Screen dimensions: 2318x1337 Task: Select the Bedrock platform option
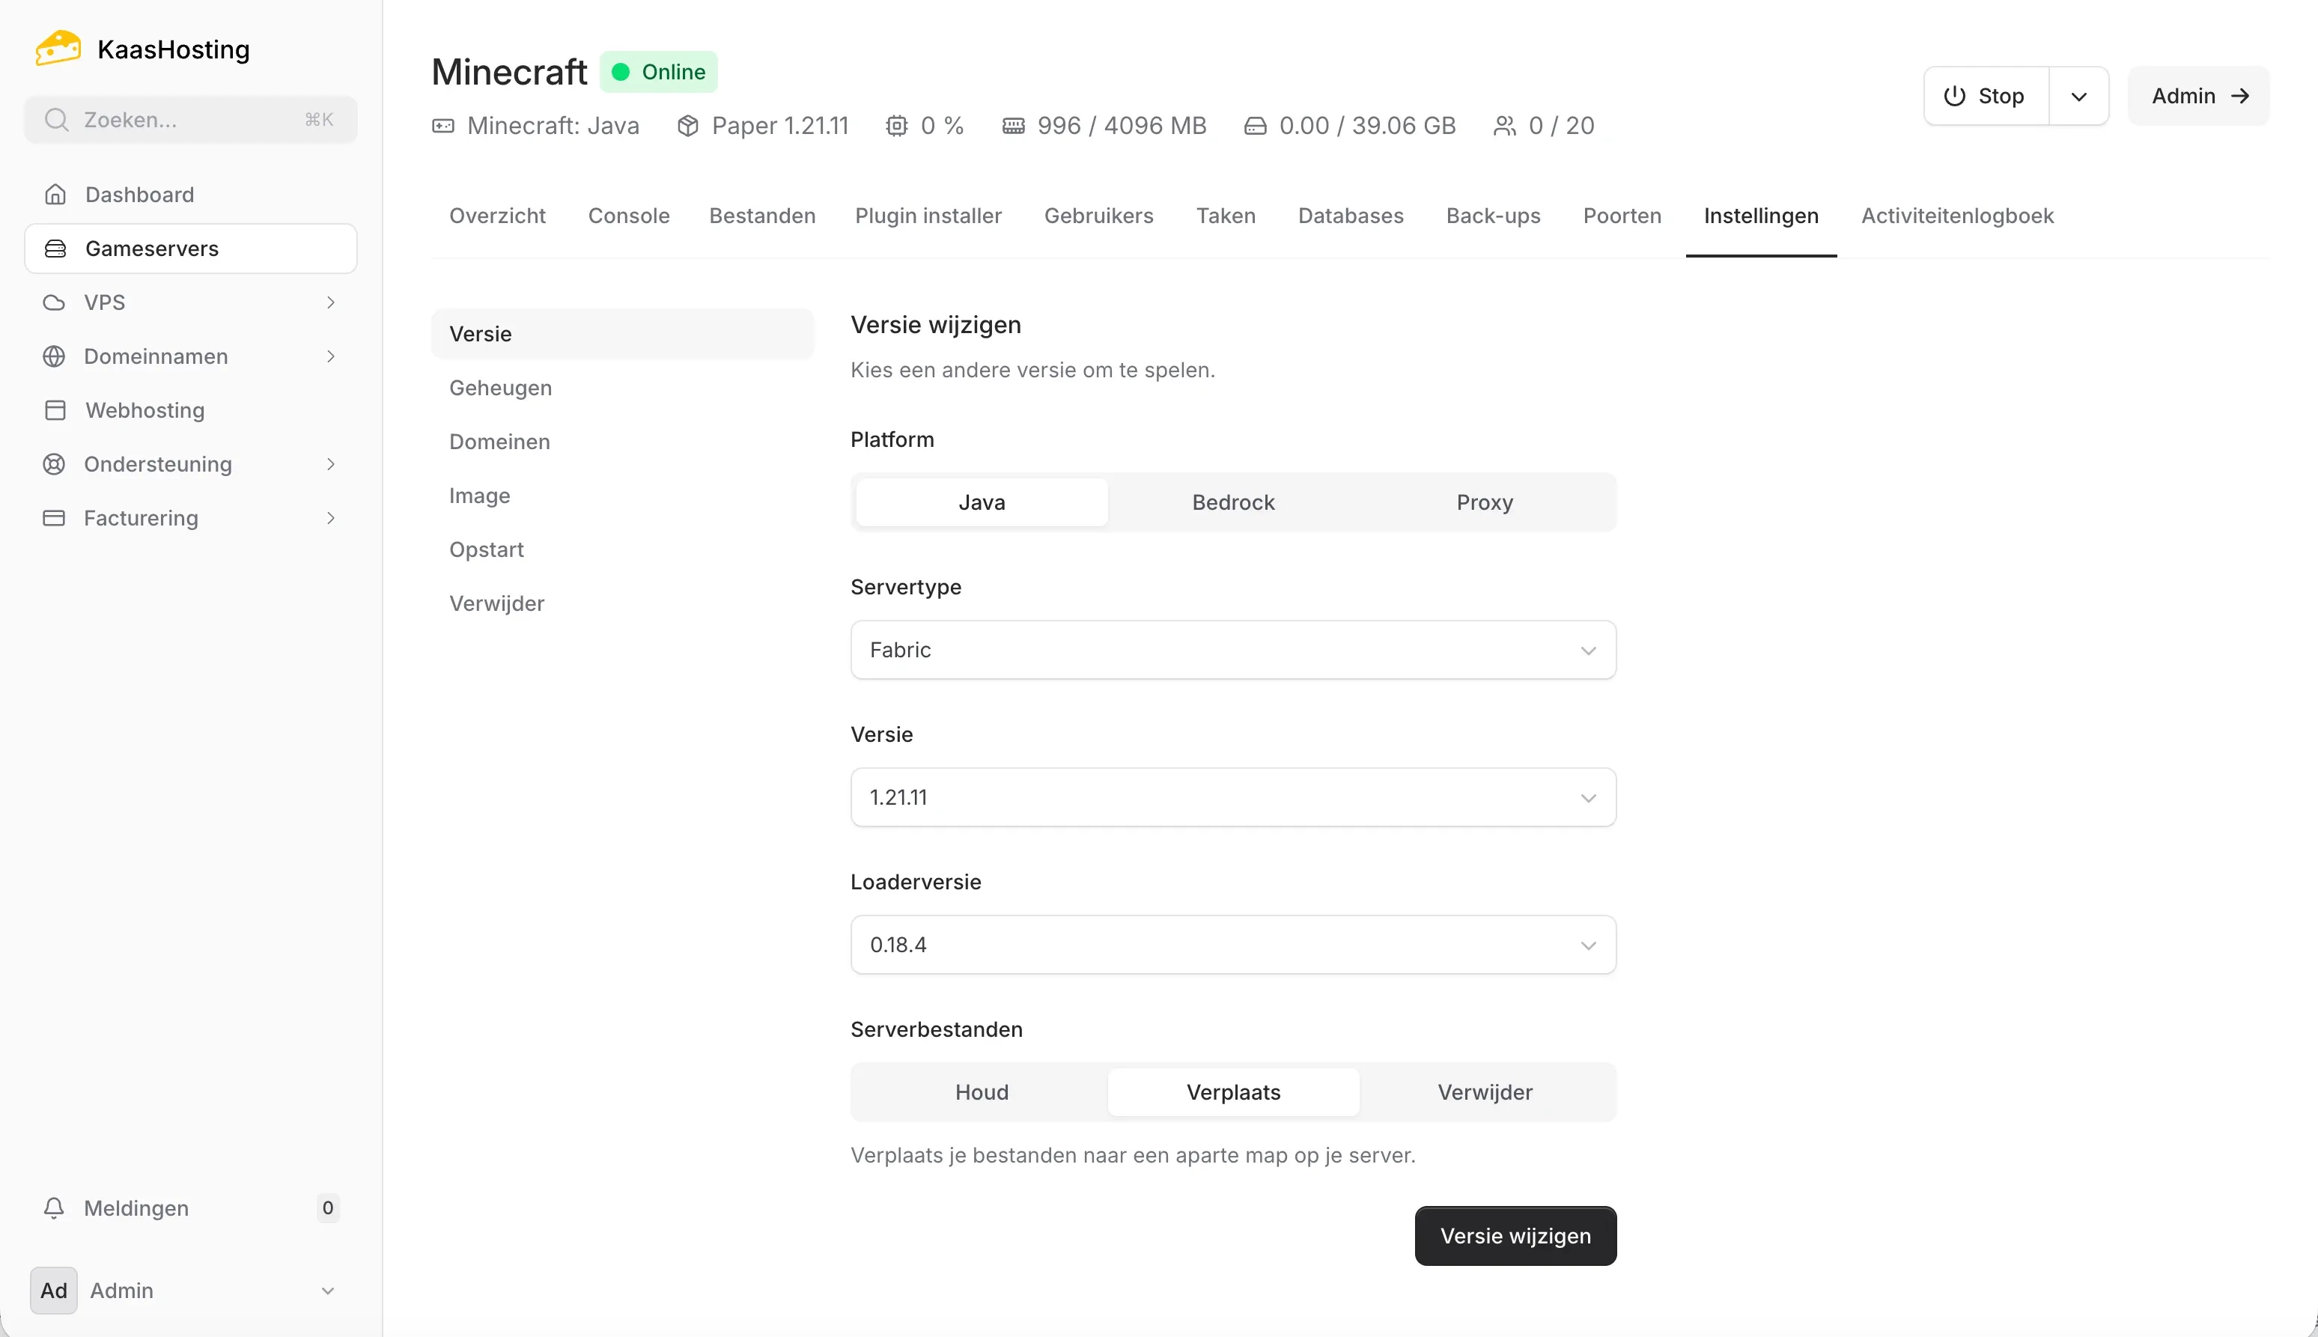point(1232,502)
